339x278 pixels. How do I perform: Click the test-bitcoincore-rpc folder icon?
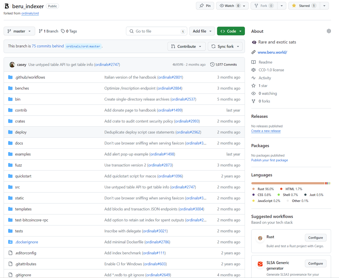10,220
